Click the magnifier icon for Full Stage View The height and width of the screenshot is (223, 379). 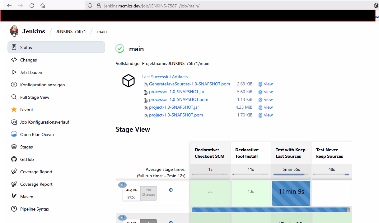(x=14, y=97)
